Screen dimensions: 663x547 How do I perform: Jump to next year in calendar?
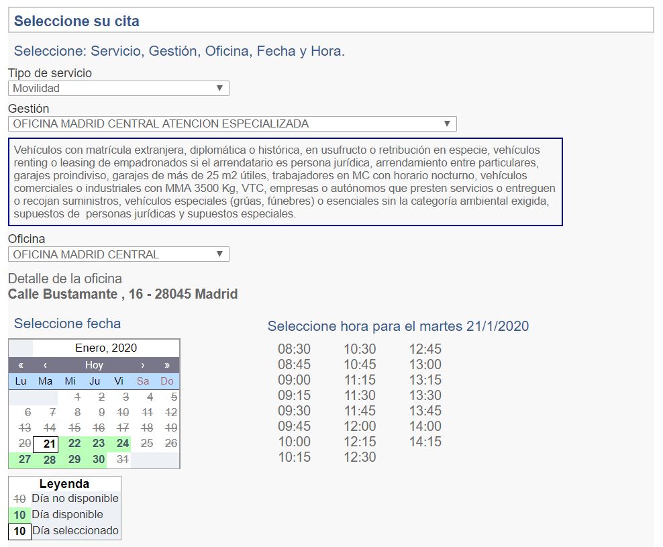(x=167, y=365)
